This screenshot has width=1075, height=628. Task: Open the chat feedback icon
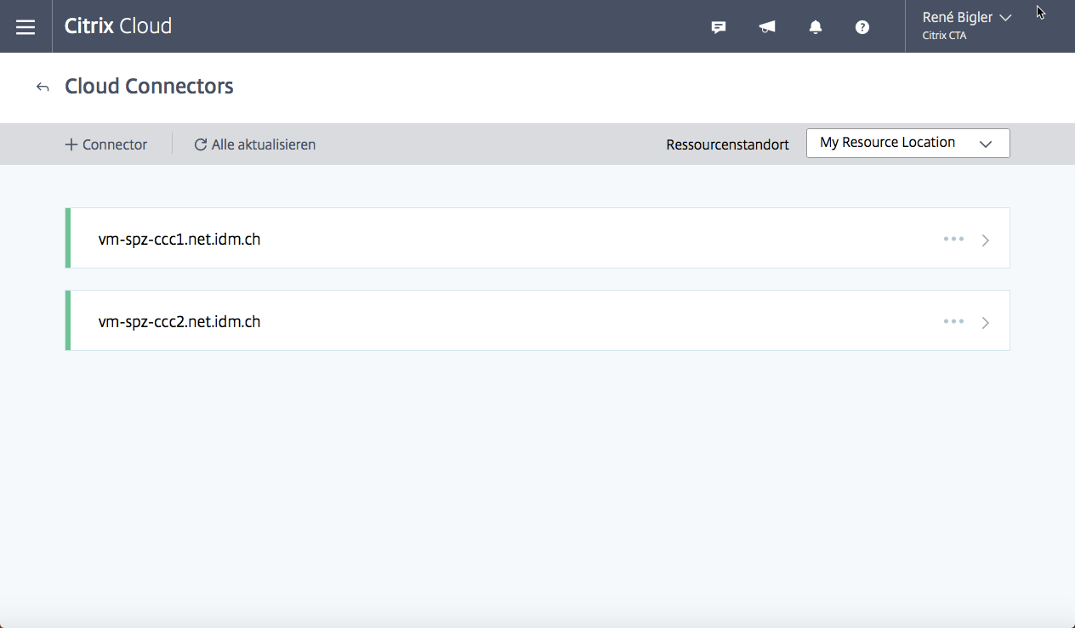pyautogui.click(x=719, y=27)
